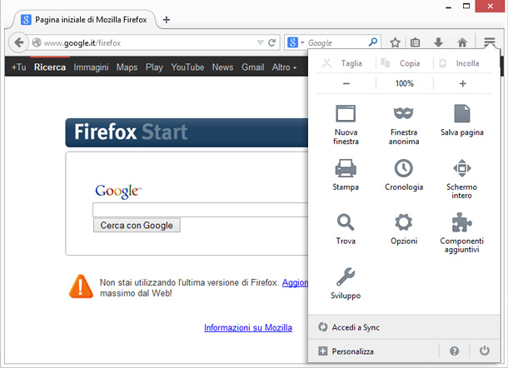Open the downloads arrow icon
The height and width of the screenshot is (368, 508).
(438, 42)
